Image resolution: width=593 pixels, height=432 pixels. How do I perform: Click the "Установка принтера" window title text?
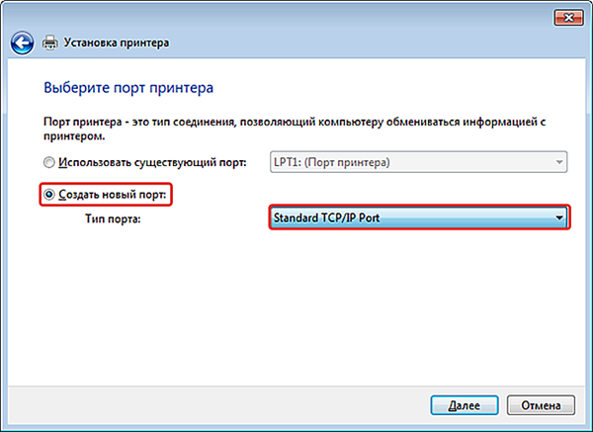tap(117, 43)
